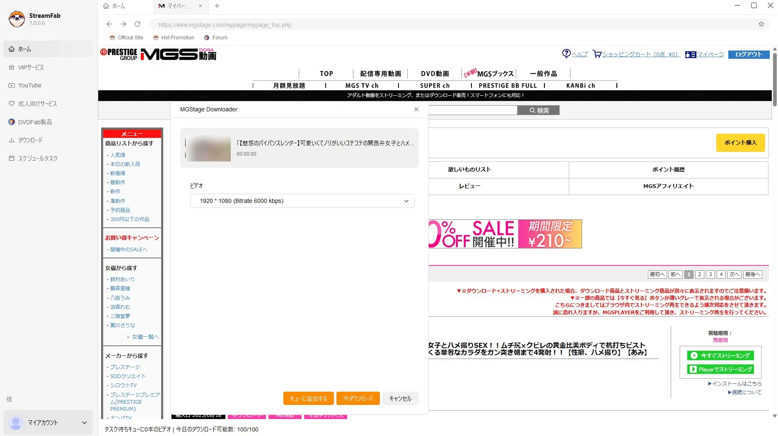Screen dimensions: 778x436
Task: Open the PRESTIGE BB FULL link
Action: tap(507, 85)
